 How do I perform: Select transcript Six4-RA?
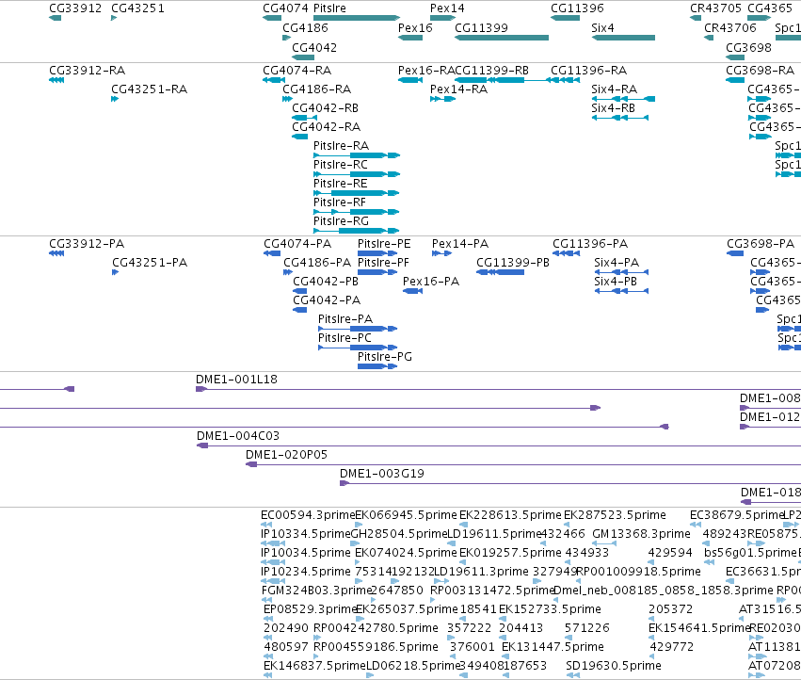tap(623, 99)
